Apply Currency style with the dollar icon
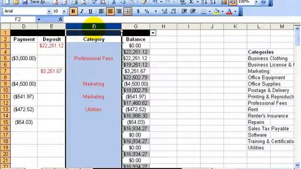301x169 pixels. pyautogui.click(x=138, y=11)
